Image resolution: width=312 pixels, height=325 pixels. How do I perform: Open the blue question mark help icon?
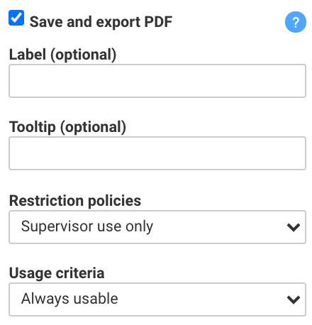296,22
